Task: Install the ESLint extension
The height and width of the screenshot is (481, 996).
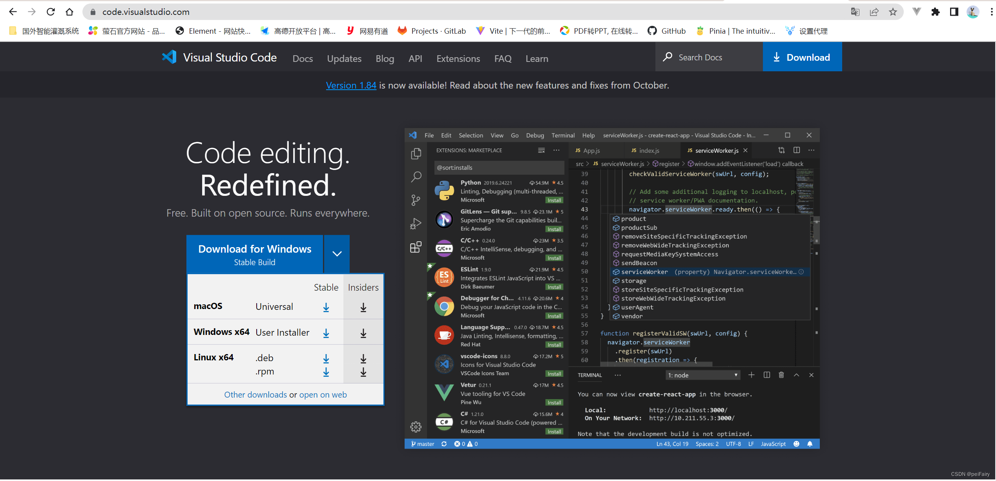Action: (554, 287)
